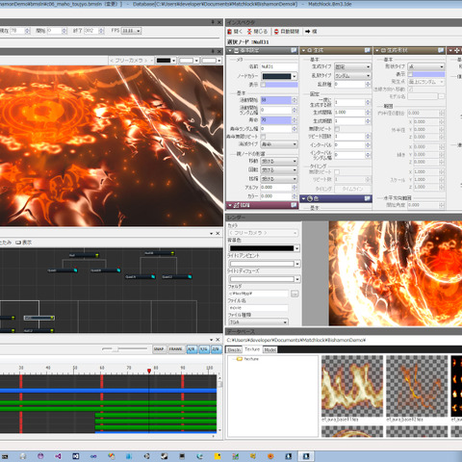The width and height of the screenshot is (462, 462).
Task: Open the node color swatch picker
Action: point(279,76)
